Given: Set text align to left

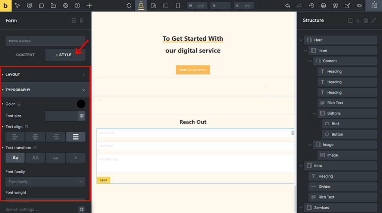Looking at the screenshot, I should point(15,137).
